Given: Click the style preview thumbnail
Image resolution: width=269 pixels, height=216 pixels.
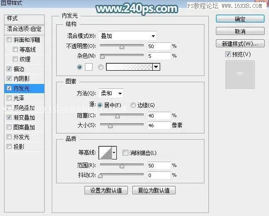Looking at the screenshot, I should [240, 75].
